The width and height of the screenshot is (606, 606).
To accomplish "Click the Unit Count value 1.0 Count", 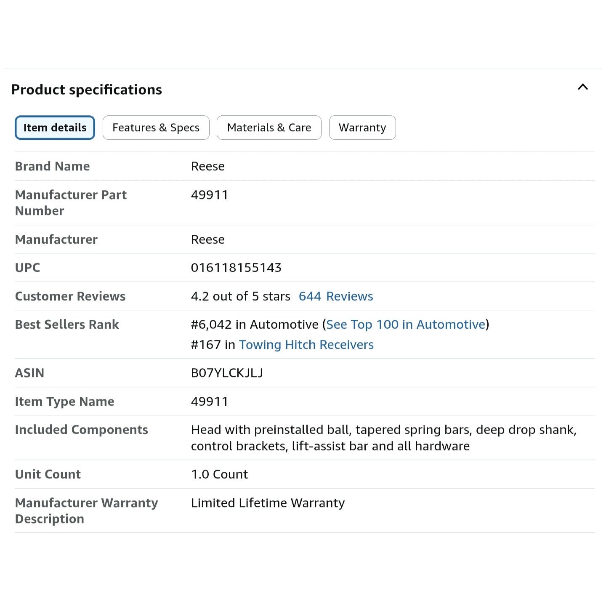I will [x=219, y=474].
